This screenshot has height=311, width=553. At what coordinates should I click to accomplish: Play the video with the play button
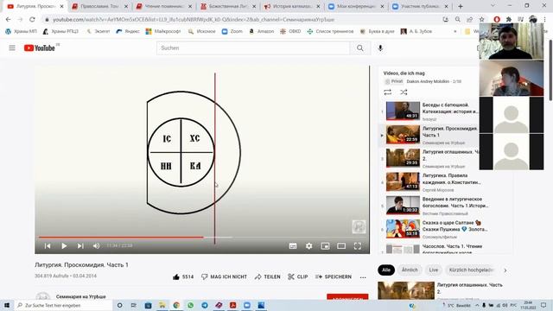coord(64,245)
